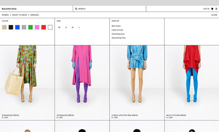Image resolution: width=219 pixels, height=132 pixels.
Task: Sort by Latest Arrivals
Action: click(x=117, y=30)
